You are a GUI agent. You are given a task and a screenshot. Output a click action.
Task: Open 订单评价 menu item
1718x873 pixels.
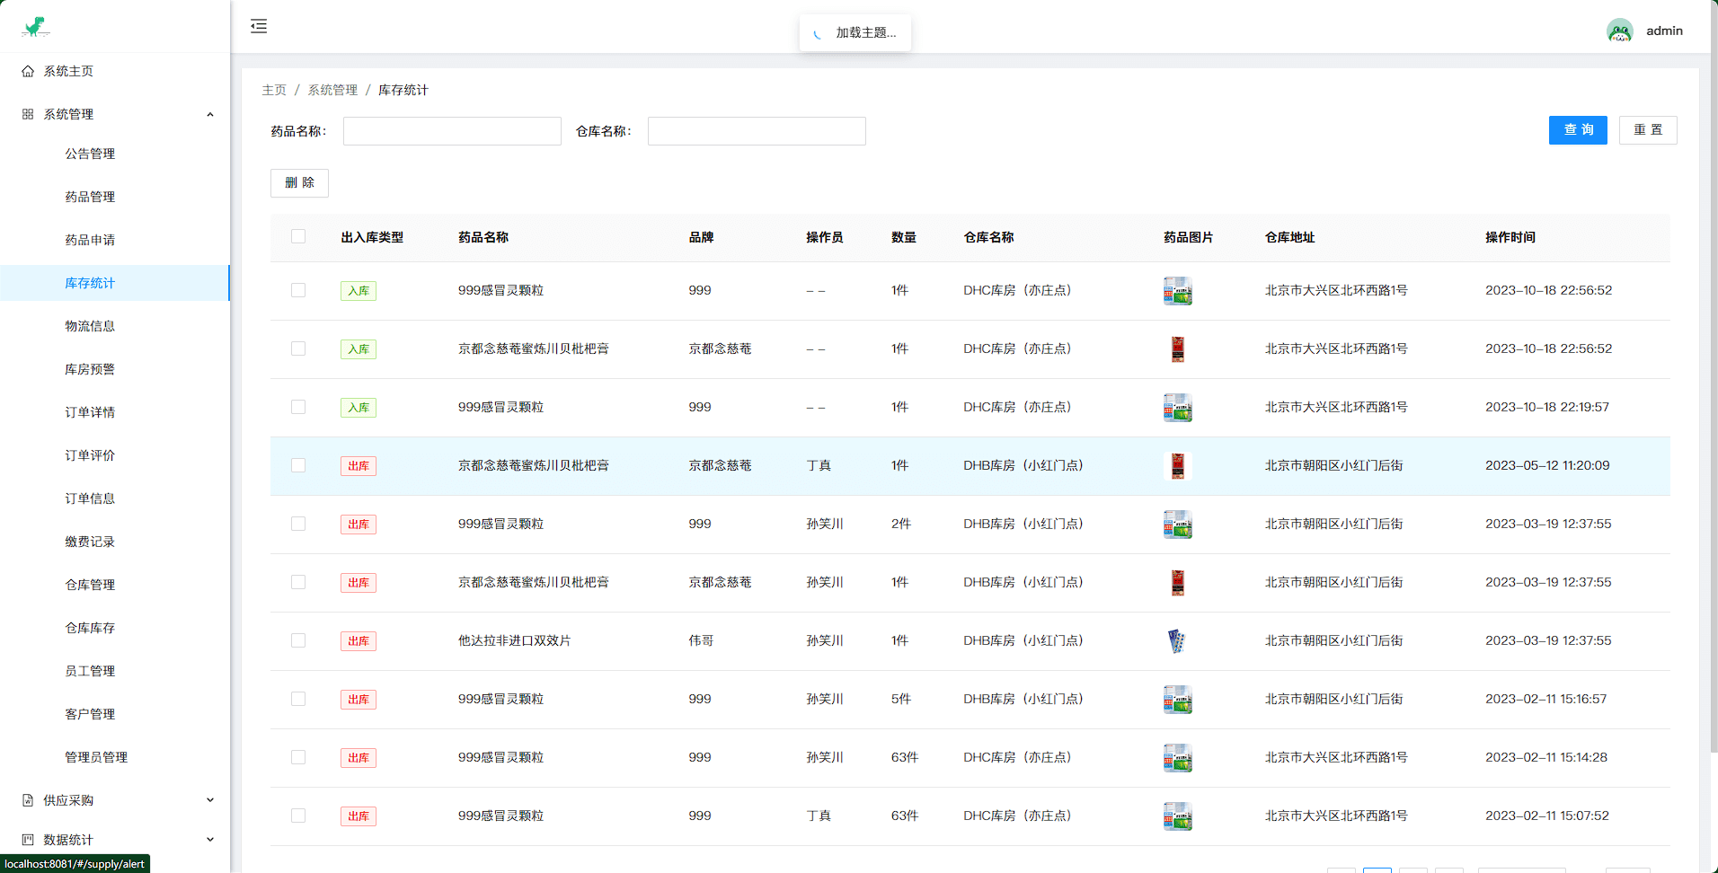coord(115,455)
